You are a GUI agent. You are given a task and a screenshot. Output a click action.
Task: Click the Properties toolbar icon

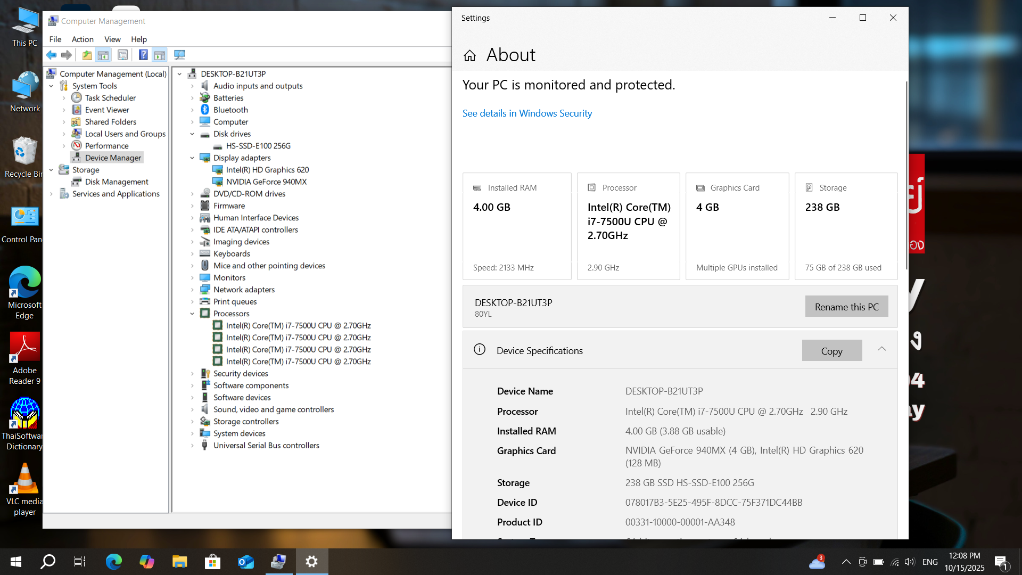click(123, 55)
